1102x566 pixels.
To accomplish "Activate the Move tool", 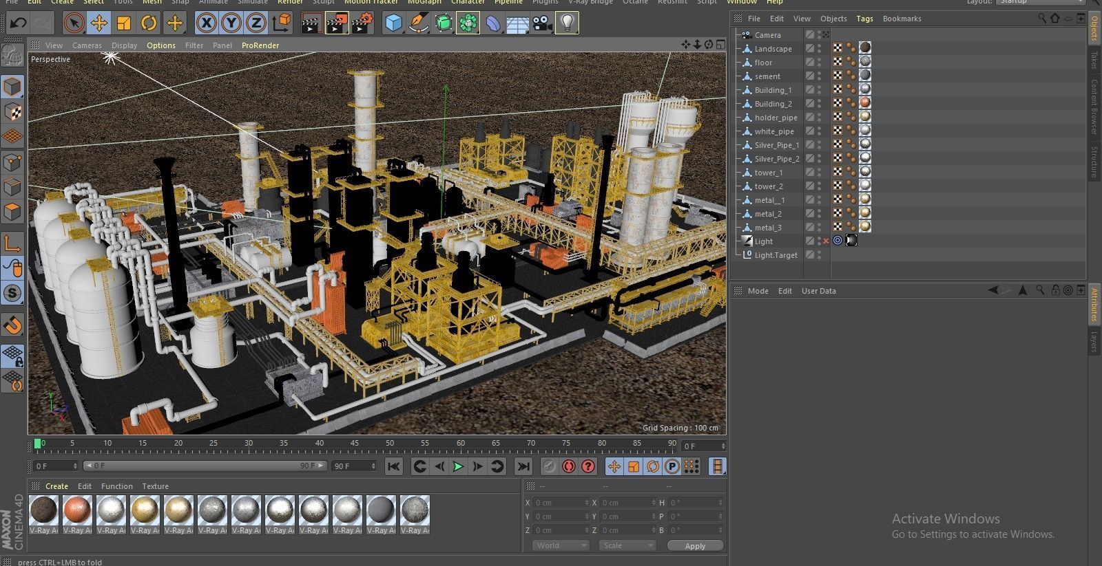I will [99, 23].
